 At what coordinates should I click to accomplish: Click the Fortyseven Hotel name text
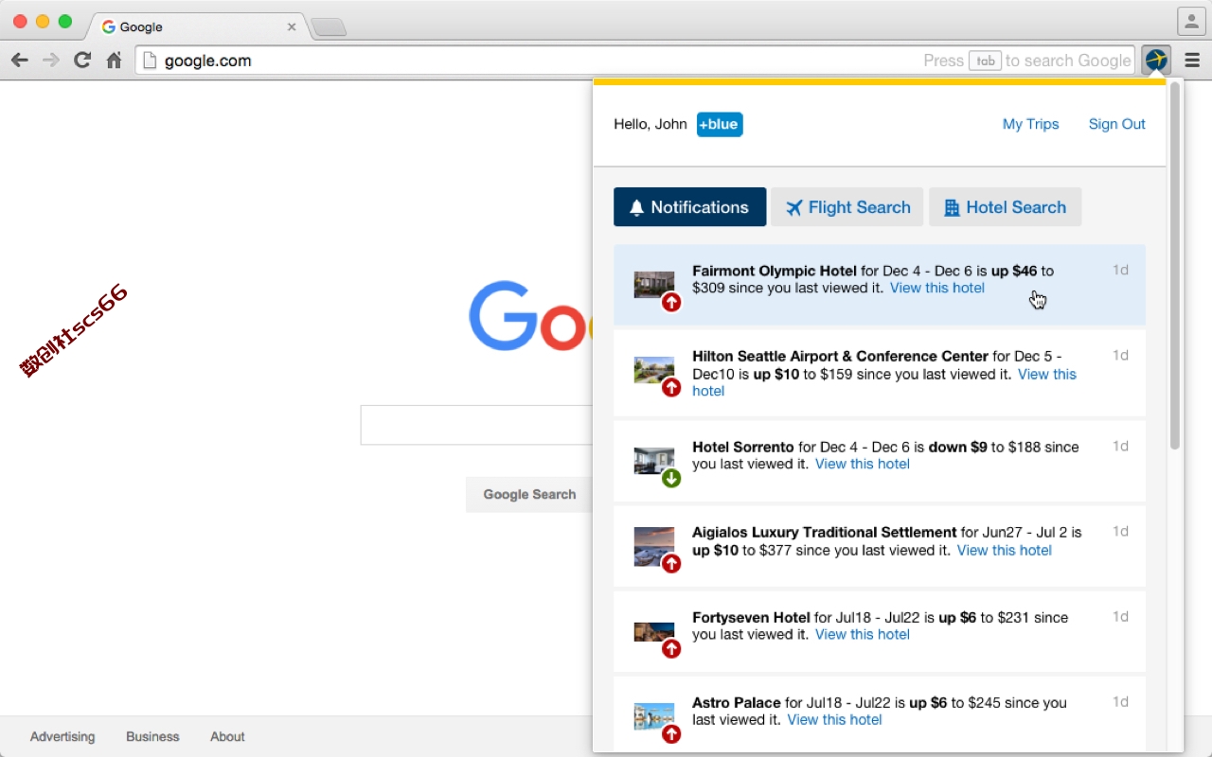tap(751, 617)
